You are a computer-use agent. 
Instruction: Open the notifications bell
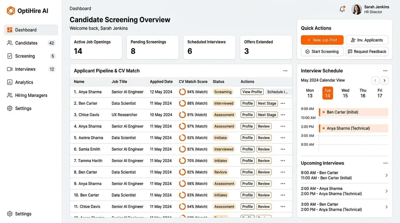pyautogui.click(x=342, y=9)
